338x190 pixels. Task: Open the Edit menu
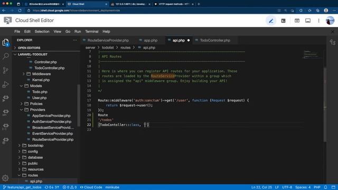[x=27, y=32]
